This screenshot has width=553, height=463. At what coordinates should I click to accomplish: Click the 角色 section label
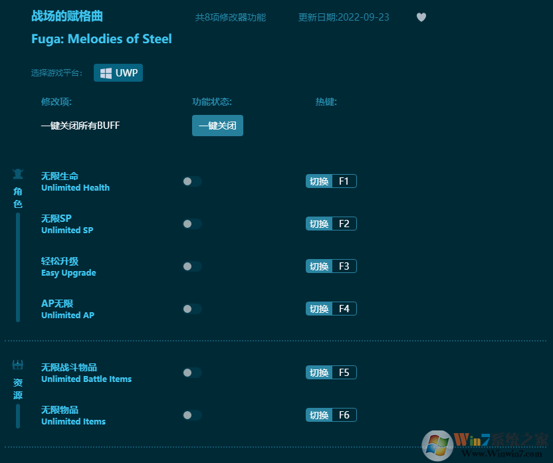(x=18, y=198)
